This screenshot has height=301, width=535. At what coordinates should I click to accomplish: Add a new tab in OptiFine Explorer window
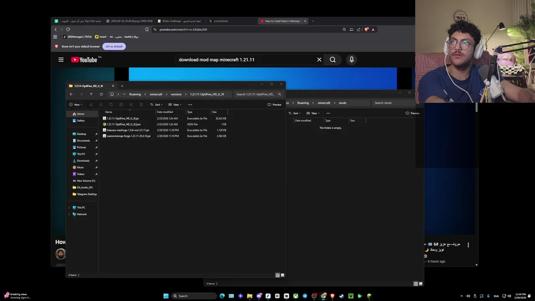122,86
